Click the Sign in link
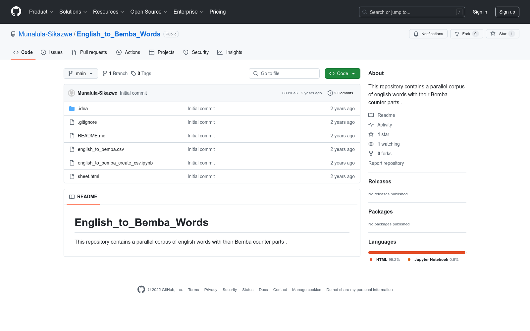The width and height of the screenshot is (530, 331). [480, 12]
